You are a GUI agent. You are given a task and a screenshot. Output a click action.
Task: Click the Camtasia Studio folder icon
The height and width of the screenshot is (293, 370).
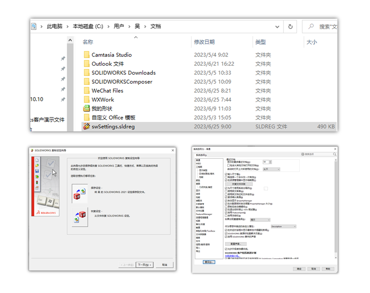(x=86, y=55)
